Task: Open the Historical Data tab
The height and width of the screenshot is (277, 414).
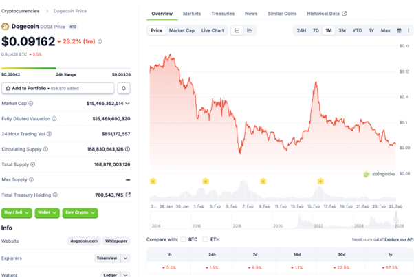Action: pos(327,13)
